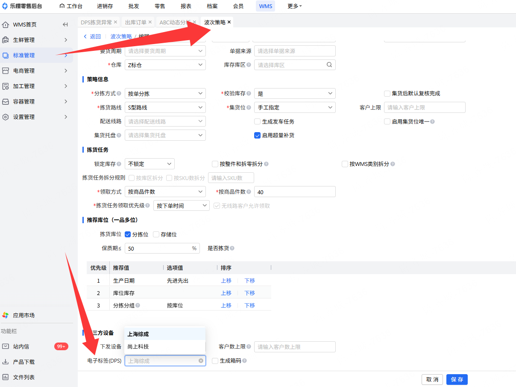This screenshot has width=516, height=387.
Task: Check 按WMS类别拆分 checkbox
Action: 345,164
